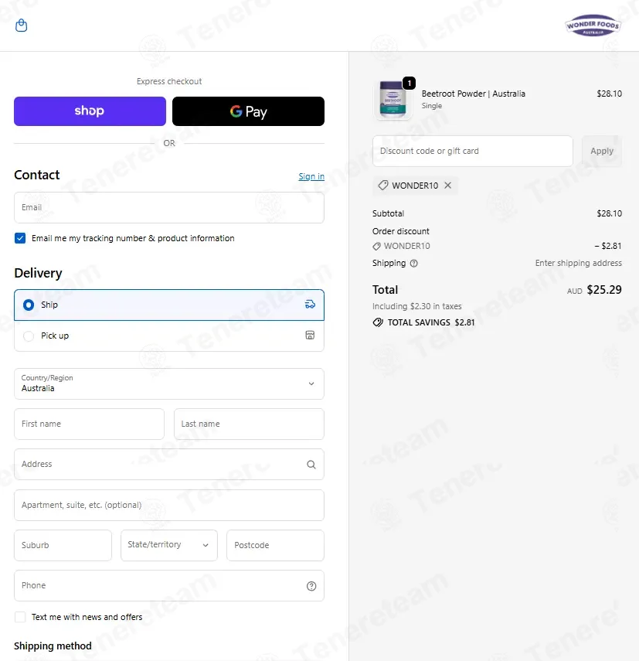Click the Beetroot Powder | Australia title
639x661 pixels.
[474, 94]
